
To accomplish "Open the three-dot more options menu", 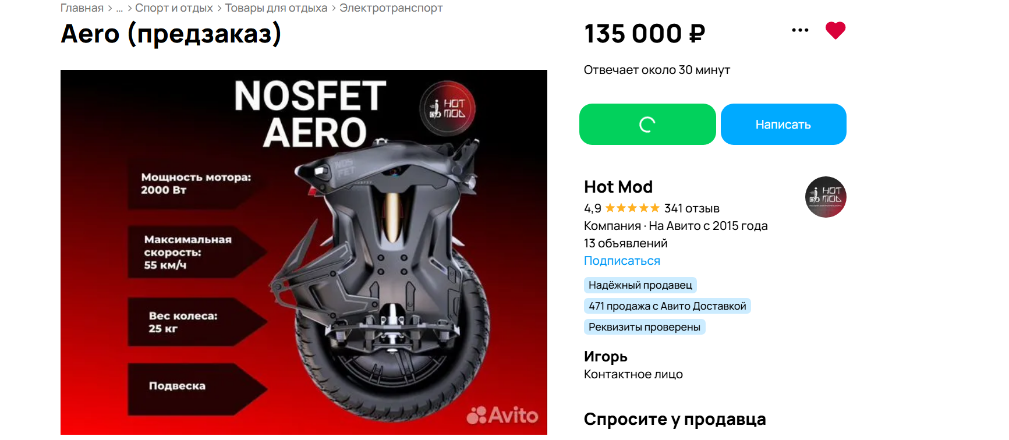I will click(x=800, y=30).
